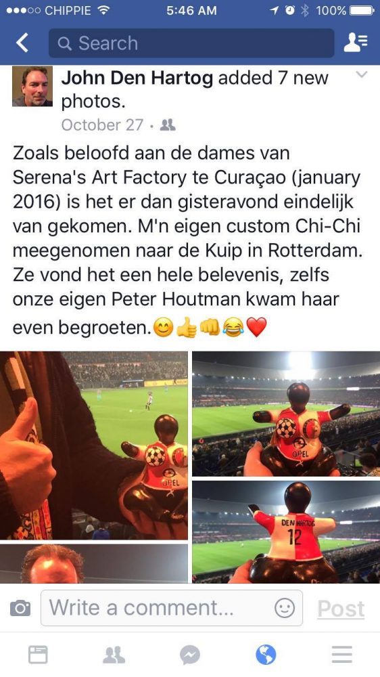Focus the Write a comment field
This screenshot has height=677, width=380.
171,608
